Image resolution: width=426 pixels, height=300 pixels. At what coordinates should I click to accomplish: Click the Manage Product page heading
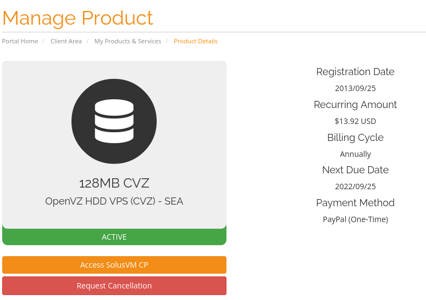78,18
